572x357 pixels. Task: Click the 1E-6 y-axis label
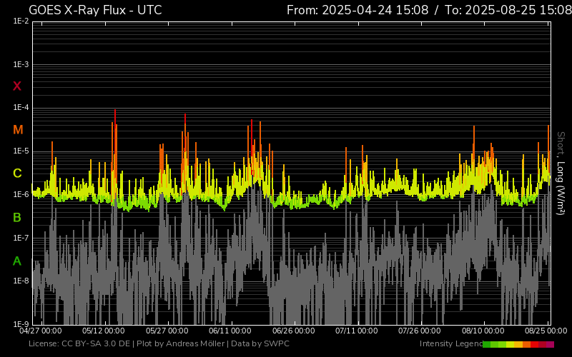(21, 194)
